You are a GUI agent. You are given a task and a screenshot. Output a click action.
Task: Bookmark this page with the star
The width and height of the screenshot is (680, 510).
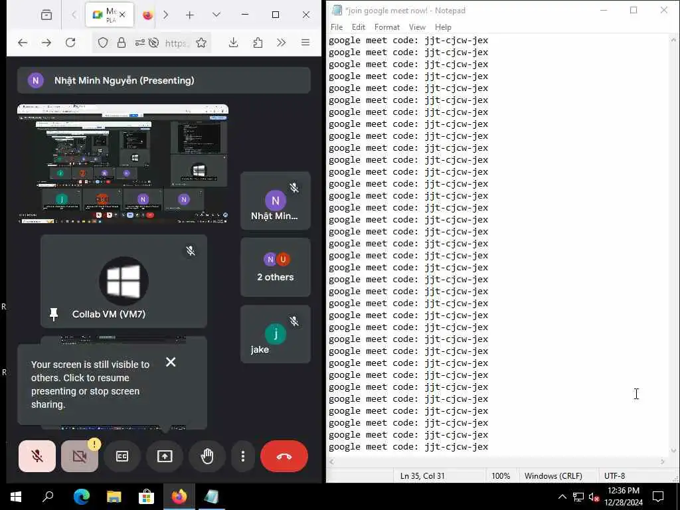[x=201, y=42]
